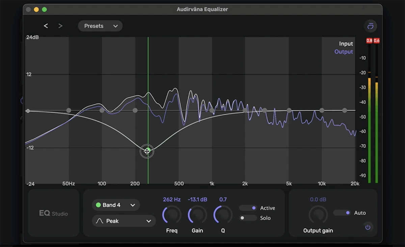The image size is (405, 247).
Task: Click the Q knob
Action: tap(223, 215)
